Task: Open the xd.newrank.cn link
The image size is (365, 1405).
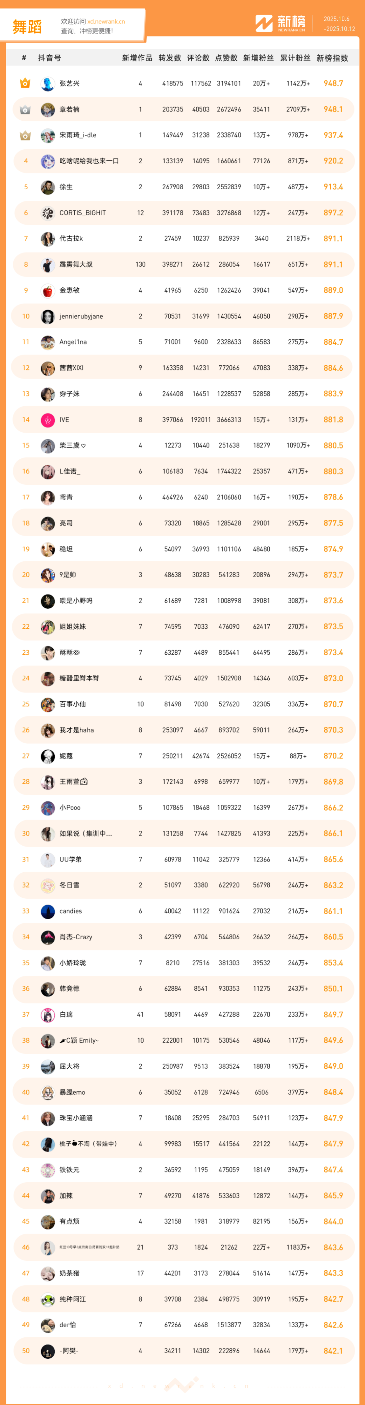Action: coord(106,22)
